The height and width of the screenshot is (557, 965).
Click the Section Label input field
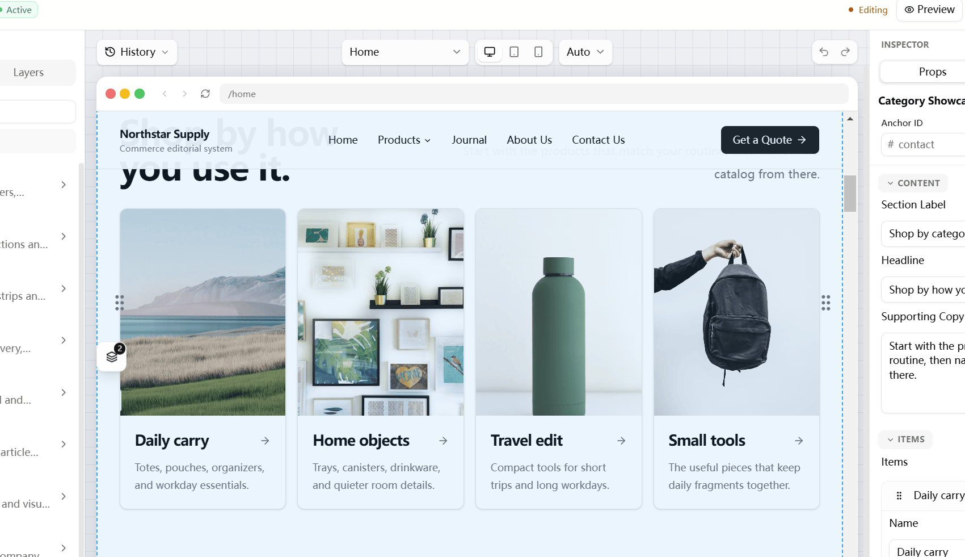pos(923,233)
